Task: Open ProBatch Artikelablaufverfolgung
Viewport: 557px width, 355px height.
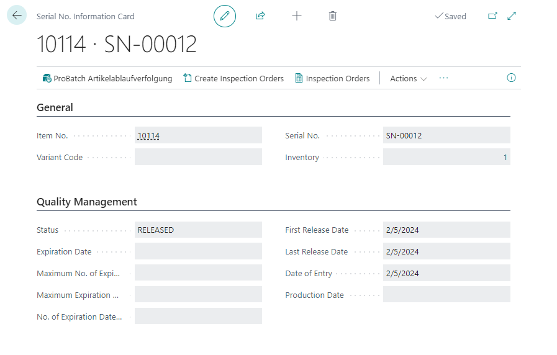Action: (x=107, y=78)
